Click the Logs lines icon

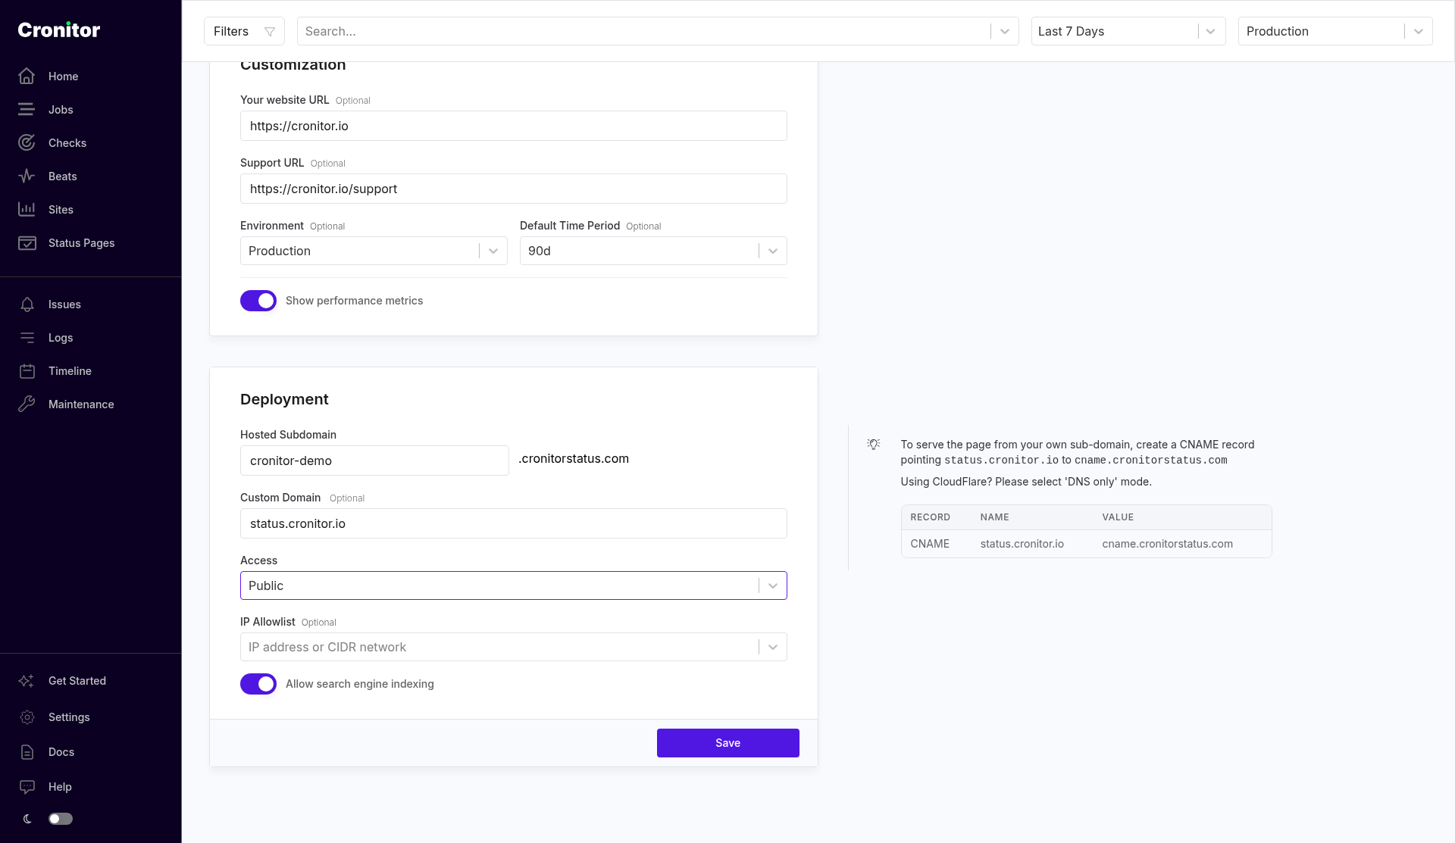pos(27,338)
